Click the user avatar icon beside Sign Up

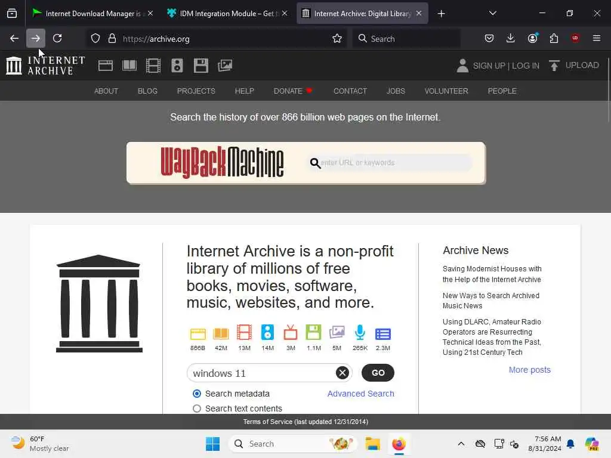coord(462,66)
